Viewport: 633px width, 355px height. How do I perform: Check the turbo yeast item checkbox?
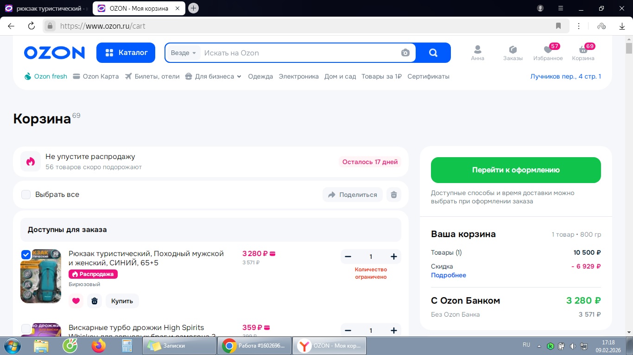point(26,329)
